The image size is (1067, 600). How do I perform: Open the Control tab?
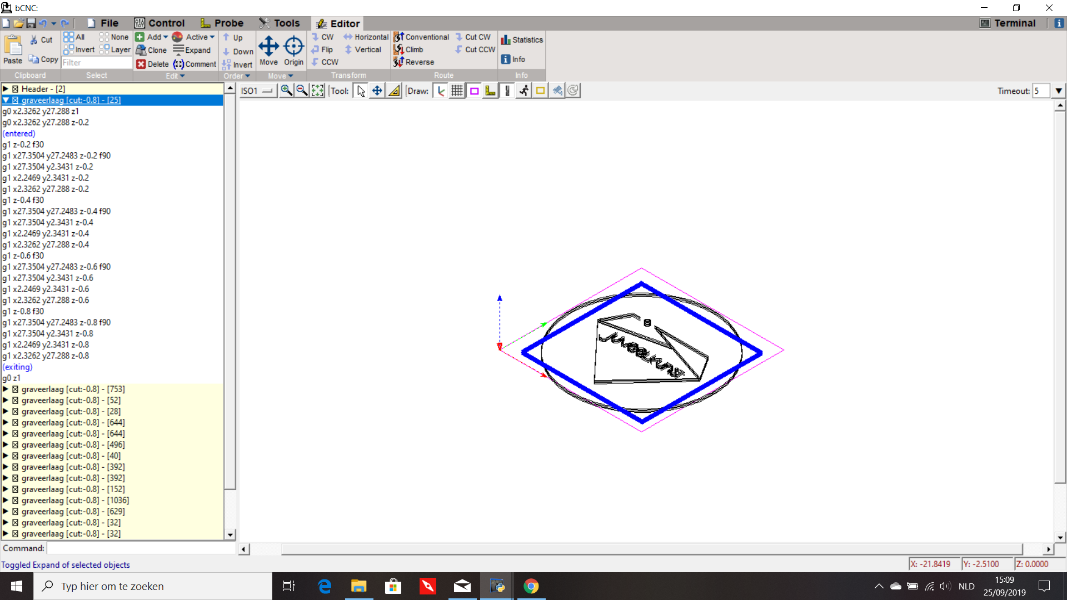click(x=159, y=23)
